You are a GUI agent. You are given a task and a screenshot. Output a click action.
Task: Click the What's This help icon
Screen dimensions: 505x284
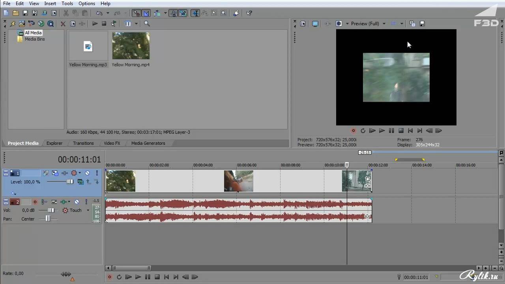click(x=249, y=13)
